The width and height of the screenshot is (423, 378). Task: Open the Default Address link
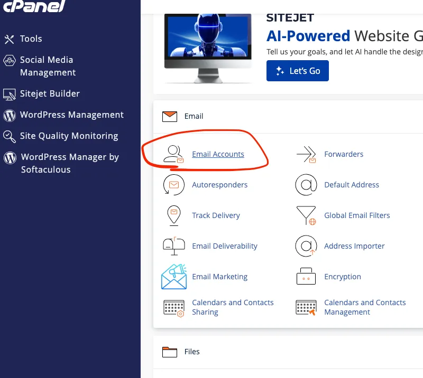coord(352,185)
